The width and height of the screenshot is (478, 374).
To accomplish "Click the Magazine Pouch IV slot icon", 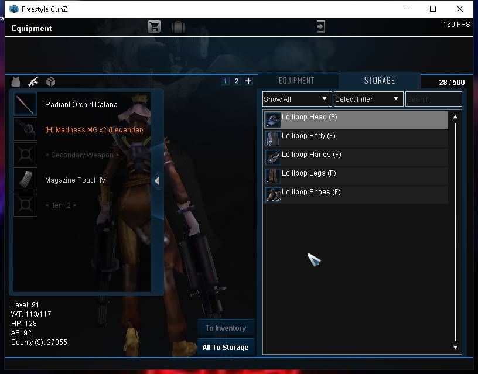I will [x=25, y=180].
